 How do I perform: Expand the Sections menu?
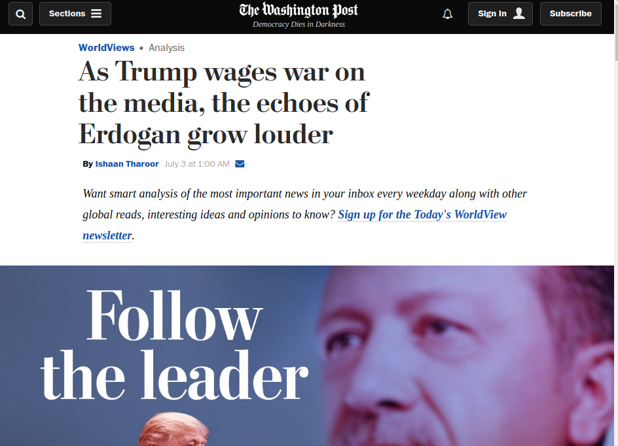click(75, 14)
